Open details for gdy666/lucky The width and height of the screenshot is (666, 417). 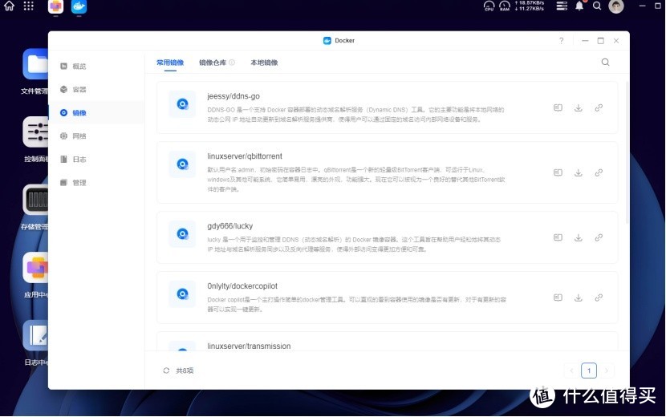pyautogui.click(x=558, y=238)
